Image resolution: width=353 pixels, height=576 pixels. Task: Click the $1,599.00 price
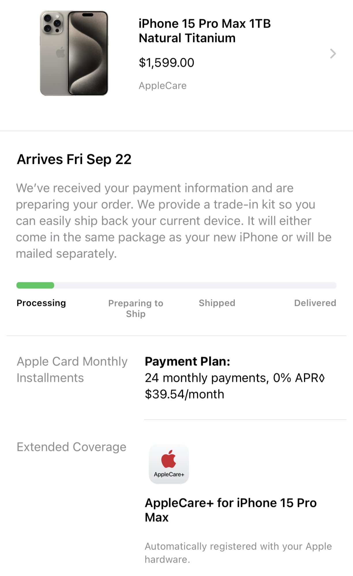pos(166,63)
